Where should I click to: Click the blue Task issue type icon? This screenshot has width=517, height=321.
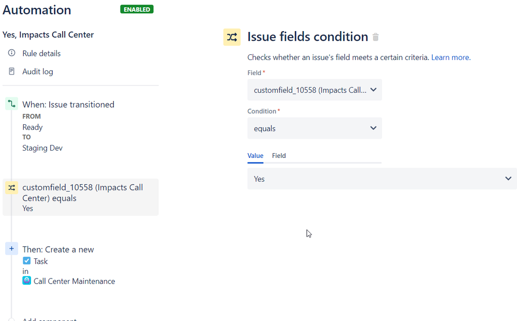(26, 261)
